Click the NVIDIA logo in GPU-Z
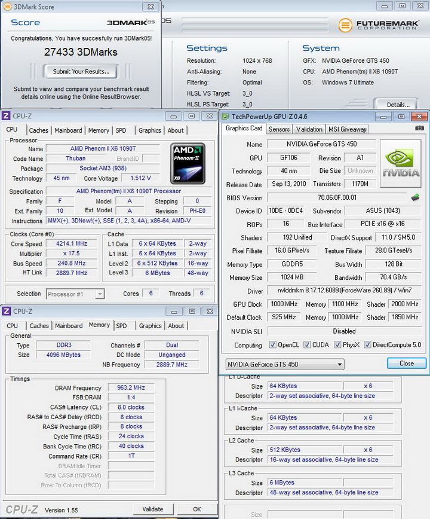This screenshot has width=430, height=519. pos(401,163)
